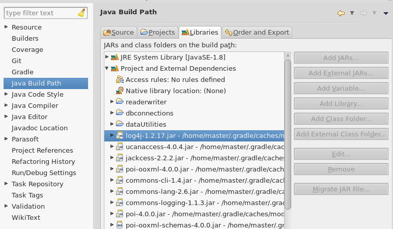
Task: Expand the Task Repository category
Action: point(6,183)
